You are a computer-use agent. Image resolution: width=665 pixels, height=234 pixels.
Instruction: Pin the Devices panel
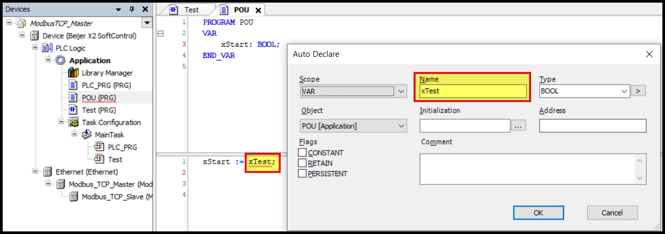click(132, 9)
